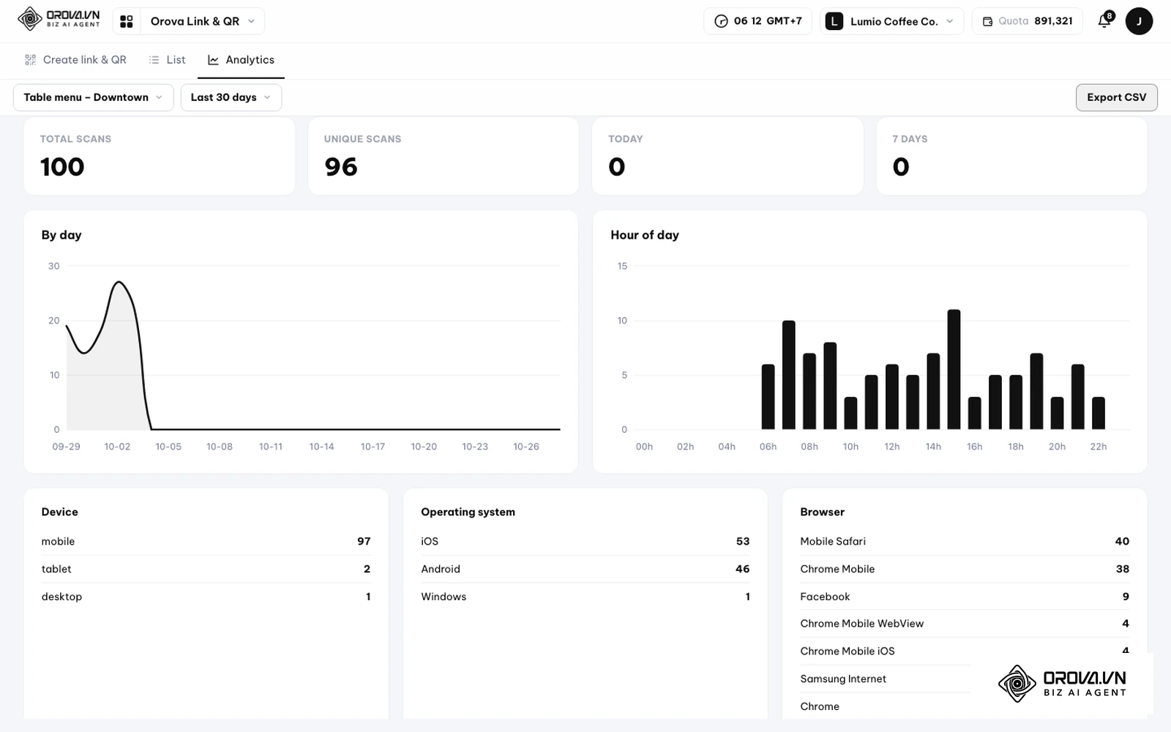The height and width of the screenshot is (732, 1171).
Task: Select the Windows operating system row
Action: click(x=585, y=597)
